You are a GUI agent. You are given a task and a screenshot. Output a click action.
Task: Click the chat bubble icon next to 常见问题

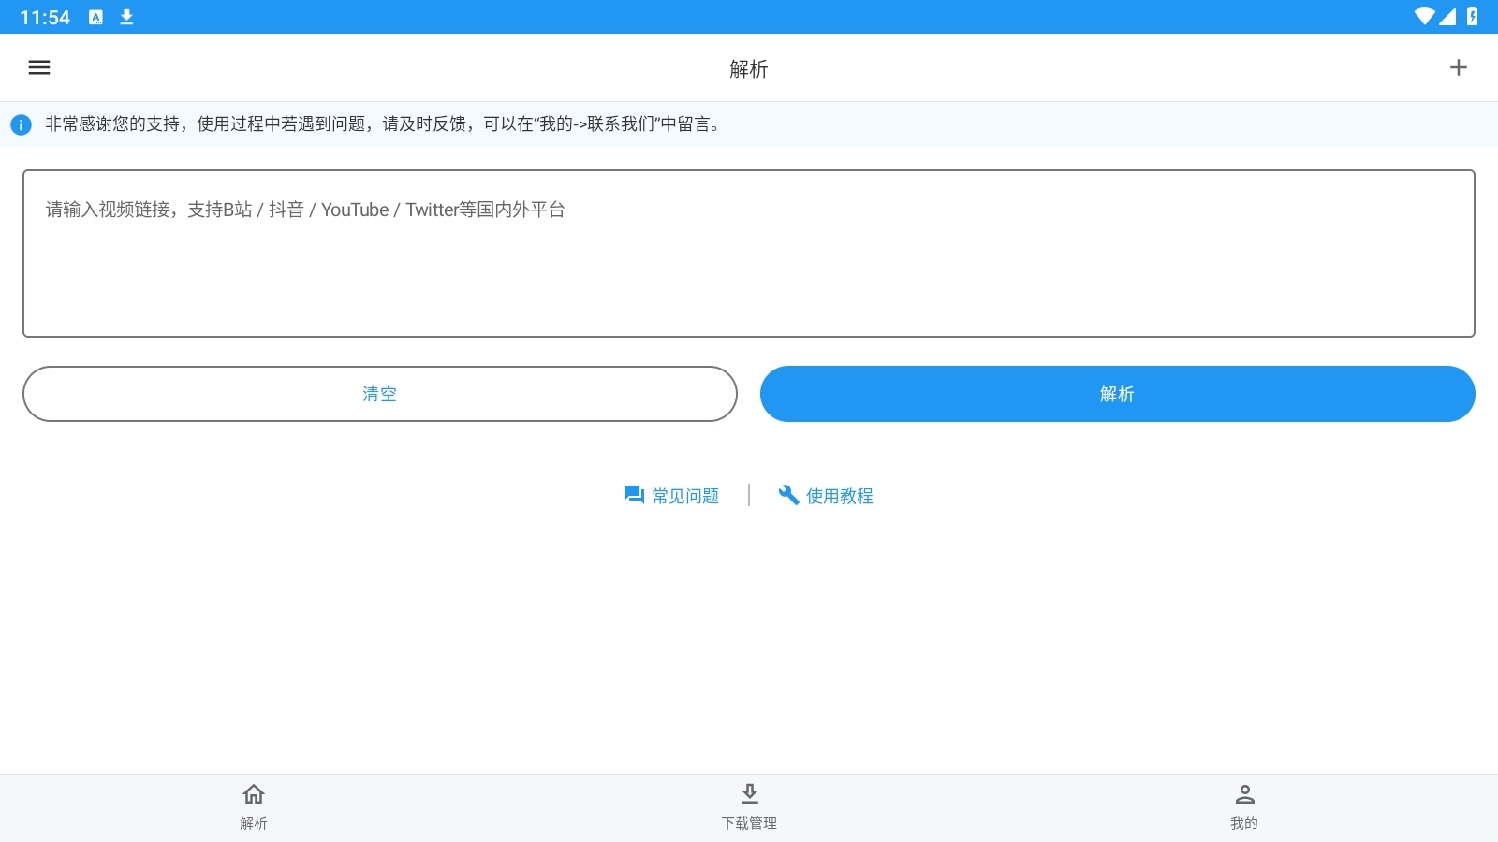pos(633,494)
